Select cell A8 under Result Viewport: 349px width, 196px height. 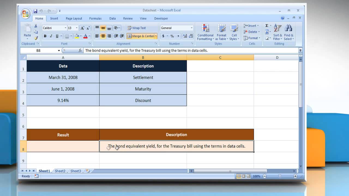[x=63, y=146]
